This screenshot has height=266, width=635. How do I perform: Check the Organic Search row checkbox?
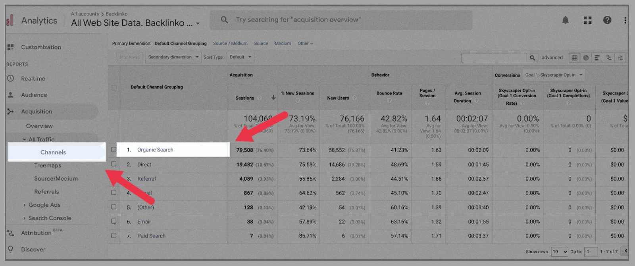click(x=114, y=150)
